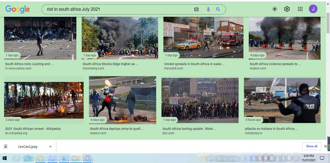Click the Show all downloads button
The image size is (330, 163).
pos(311,146)
